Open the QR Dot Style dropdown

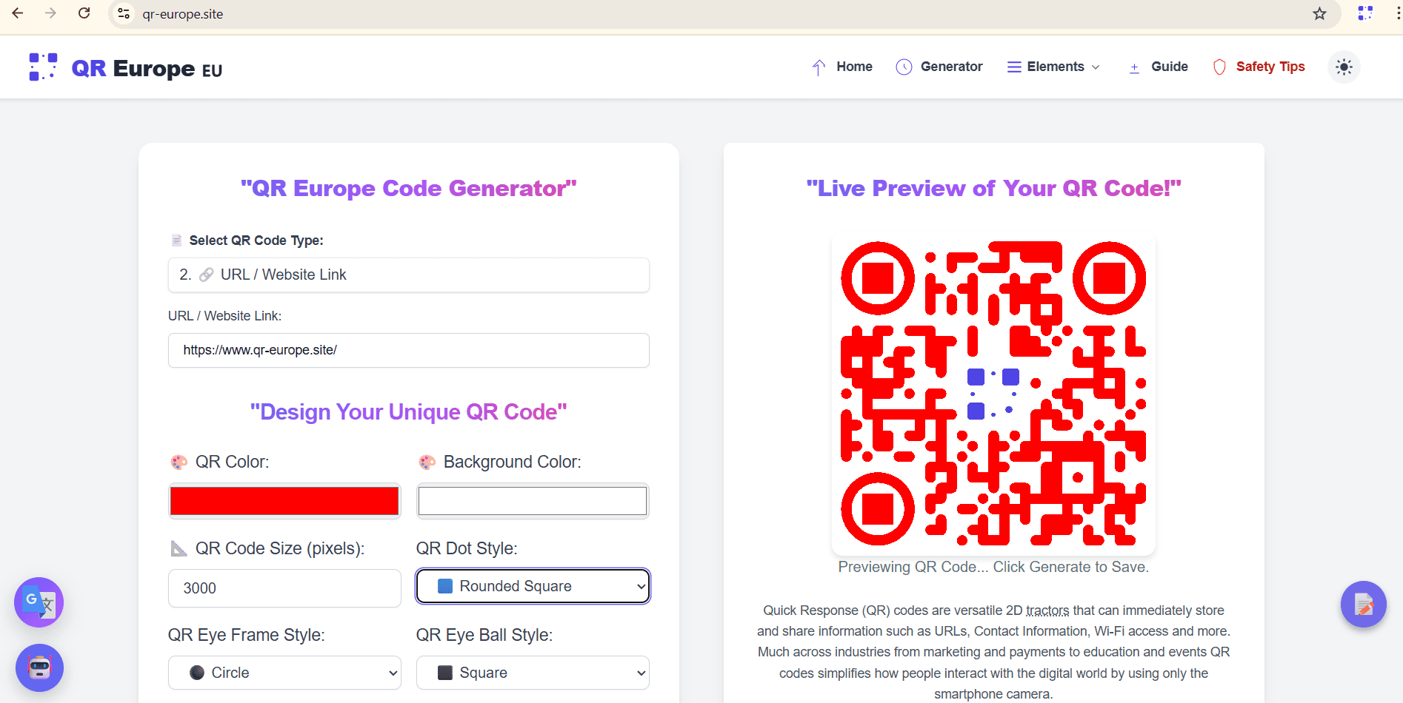click(533, 586)
